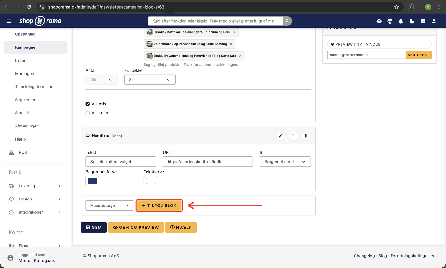
Task: Collapse the Handl nu block
Action: tap(293, 136)
